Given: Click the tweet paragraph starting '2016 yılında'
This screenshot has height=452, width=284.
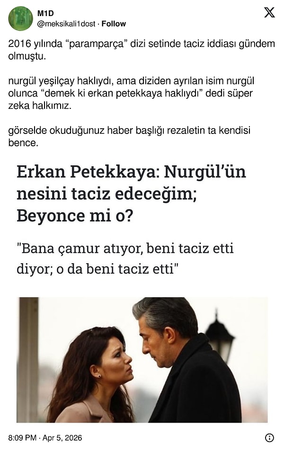Looking at the screenshot, I should pos(142,50).
